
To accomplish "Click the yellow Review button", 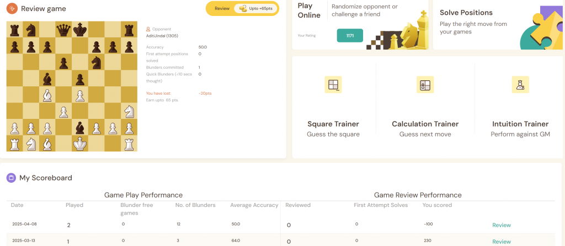I will [243, 8].
